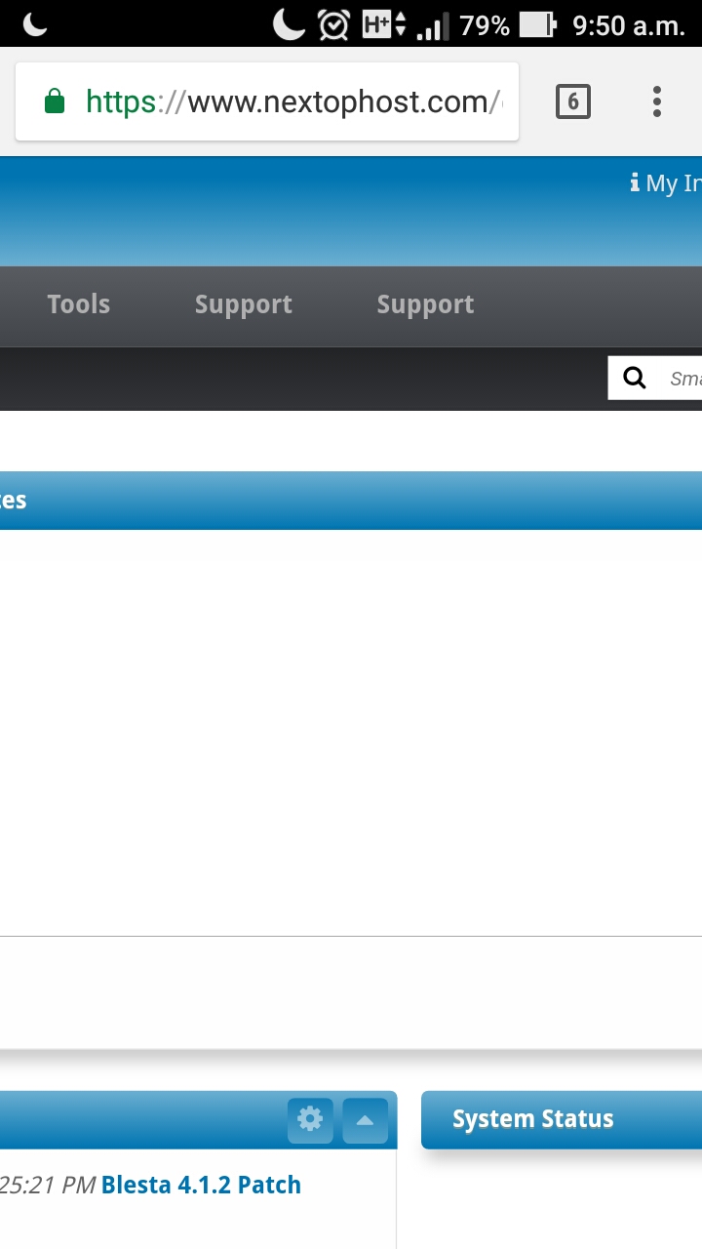Open the Blesta 4.1.2 Patch link

coord(201,1185)
